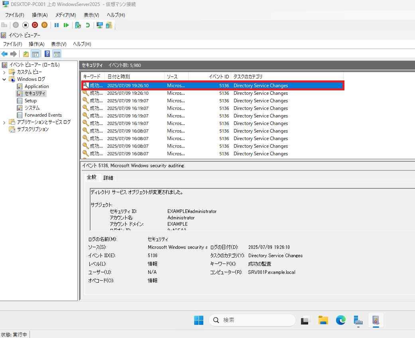
Task: Select the セキュリティ log in tree
Action: (x=35, y=94)
